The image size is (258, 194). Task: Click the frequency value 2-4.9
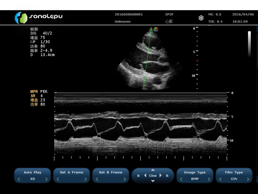click(x=46, y=50)
